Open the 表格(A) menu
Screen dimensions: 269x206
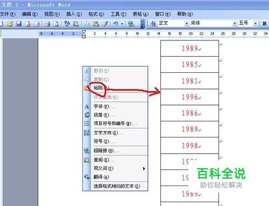pos(140,14)
